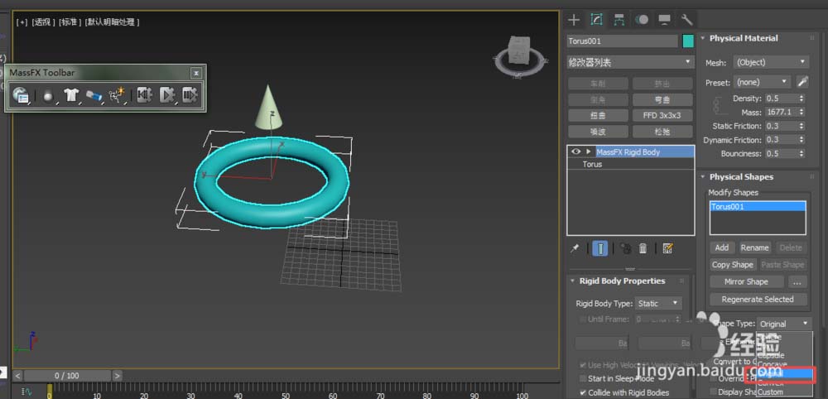The image size is (828, 399).
Task: Click the 松弛 modifier button
Action: tap(662, 132)
